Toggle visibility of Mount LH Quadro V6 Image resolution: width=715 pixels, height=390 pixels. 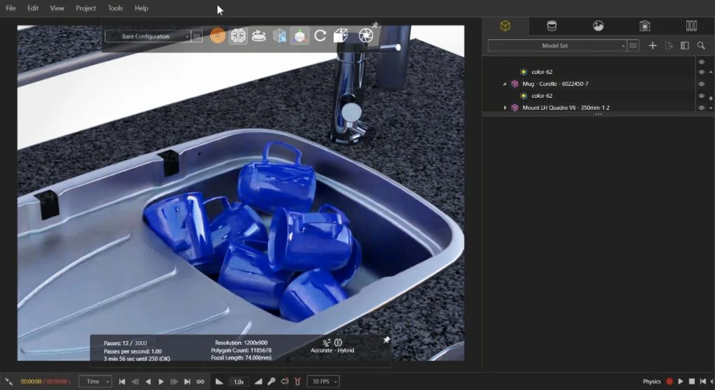point(702,108)
